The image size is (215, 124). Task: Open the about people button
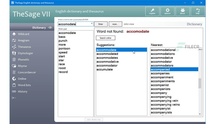pos(183,11)
